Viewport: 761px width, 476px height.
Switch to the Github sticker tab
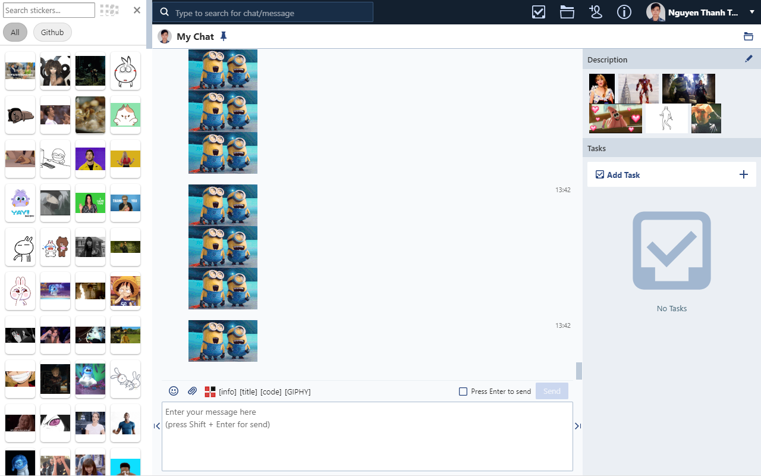coord(52,32)
